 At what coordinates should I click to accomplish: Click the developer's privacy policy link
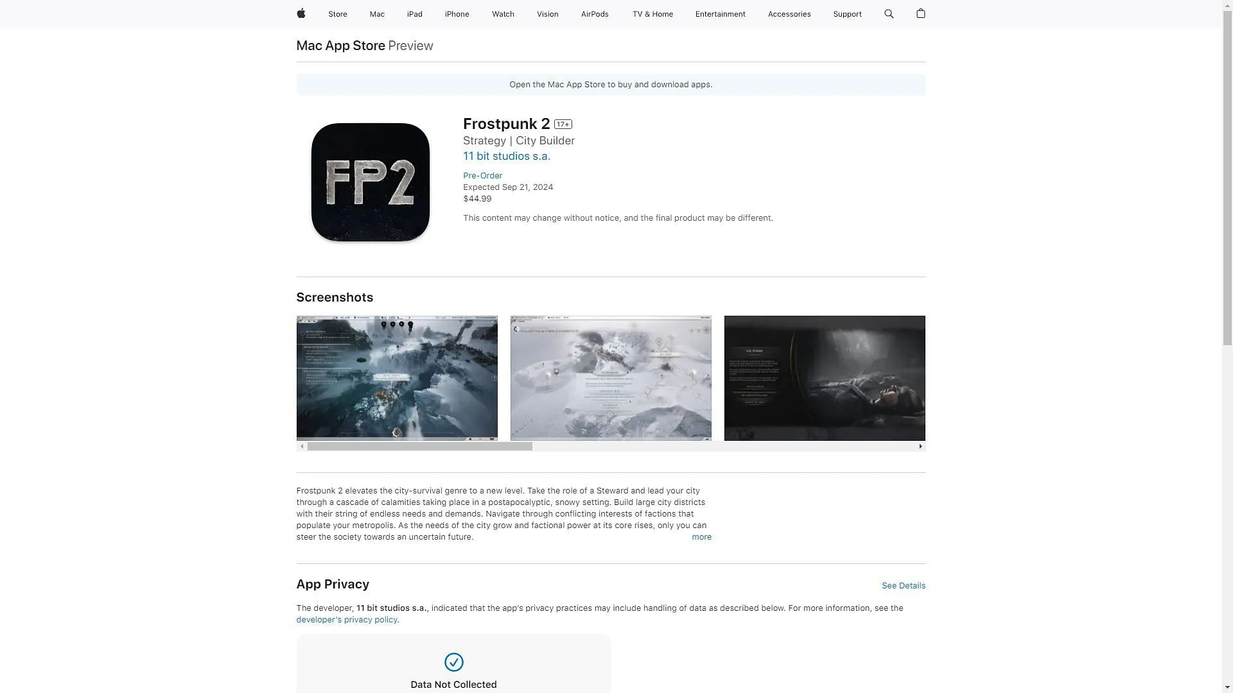(346, 619)
